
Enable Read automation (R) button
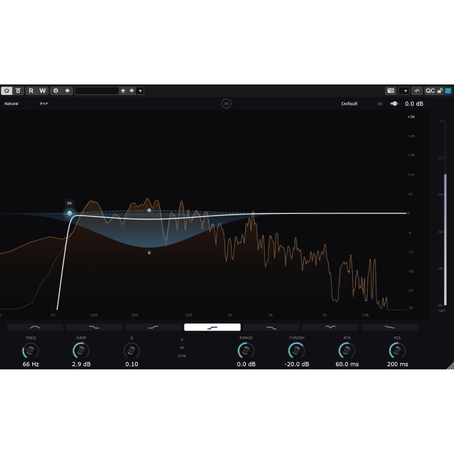click(x=31, y=91)
